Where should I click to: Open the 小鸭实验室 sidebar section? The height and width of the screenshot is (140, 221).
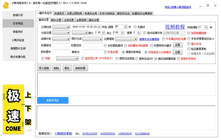click(x=18, y=40)
